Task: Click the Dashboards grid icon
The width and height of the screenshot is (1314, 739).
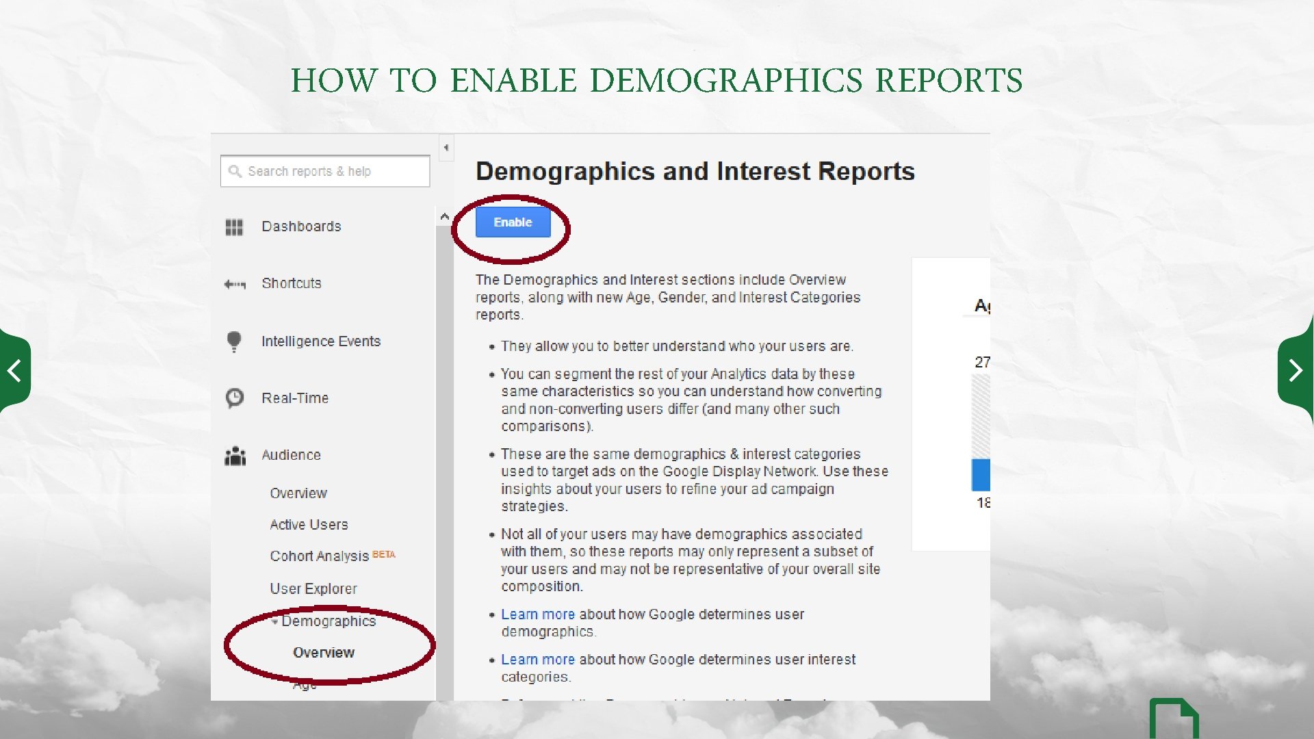Action: (x=234, y=227)
